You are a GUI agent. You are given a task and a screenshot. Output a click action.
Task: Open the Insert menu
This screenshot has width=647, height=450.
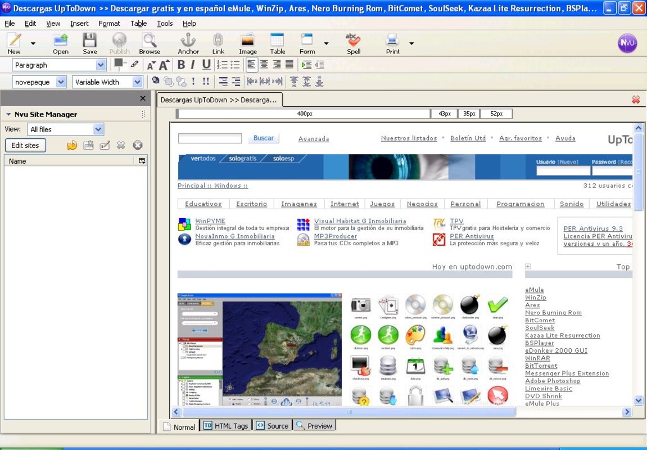coord(79,24)
